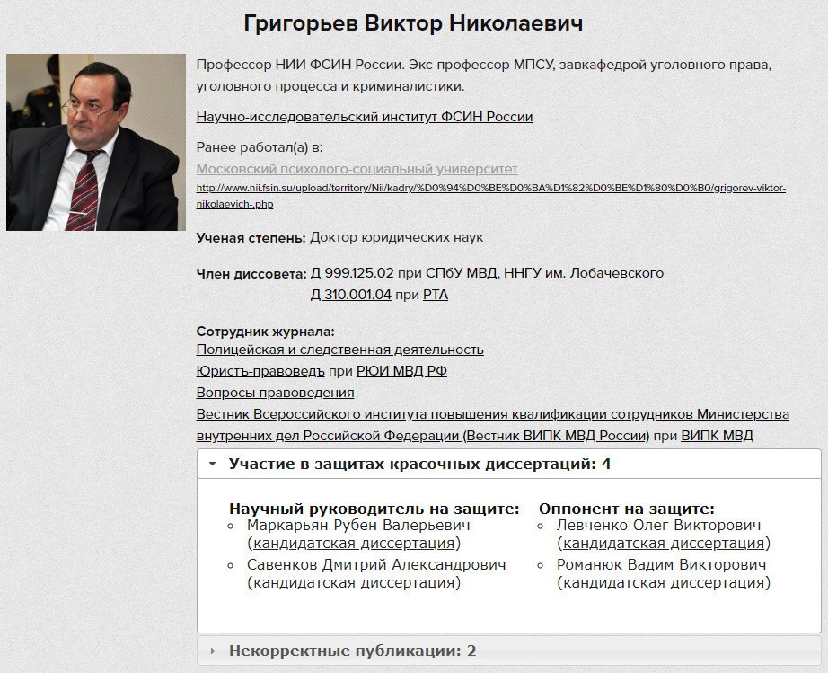The image size is (828, 673).
Task: Open the 'ВИПК МВД' link
Action: coord(718,436)
